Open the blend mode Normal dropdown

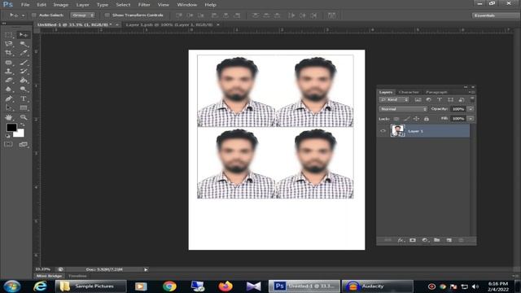pyautogui.click(x=403, y=109)
